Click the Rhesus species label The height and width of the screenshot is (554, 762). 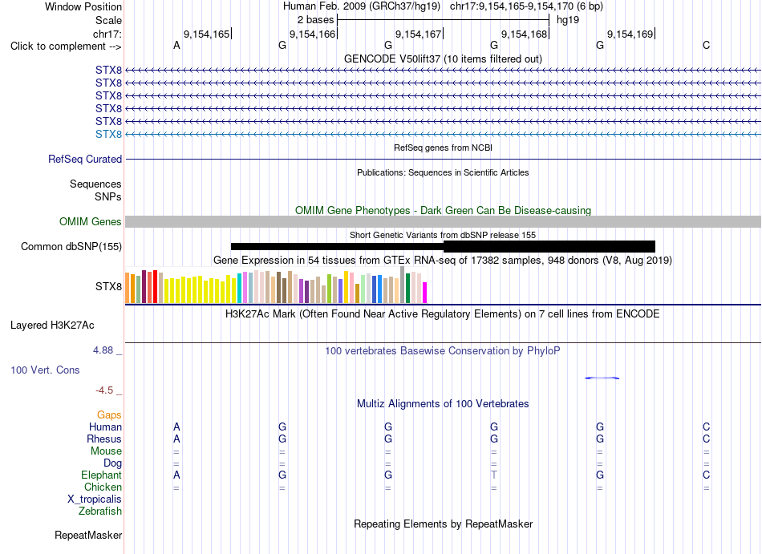click(104, 439)
